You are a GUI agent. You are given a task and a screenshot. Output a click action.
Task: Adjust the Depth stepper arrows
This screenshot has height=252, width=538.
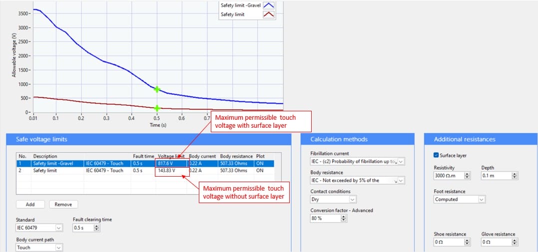pos(515,176)
